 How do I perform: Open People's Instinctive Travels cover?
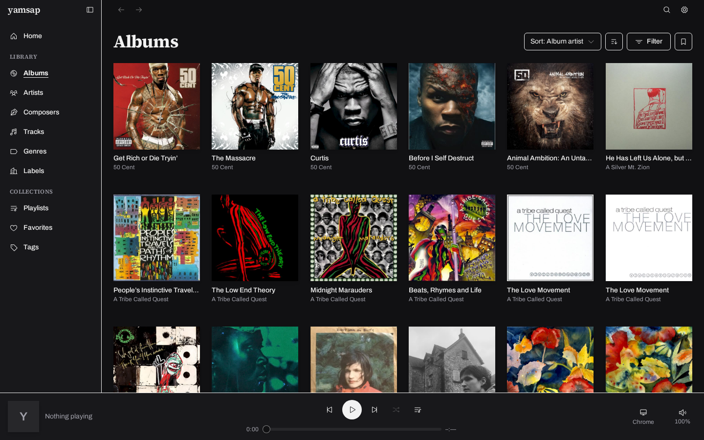click(x=156, y=238)
